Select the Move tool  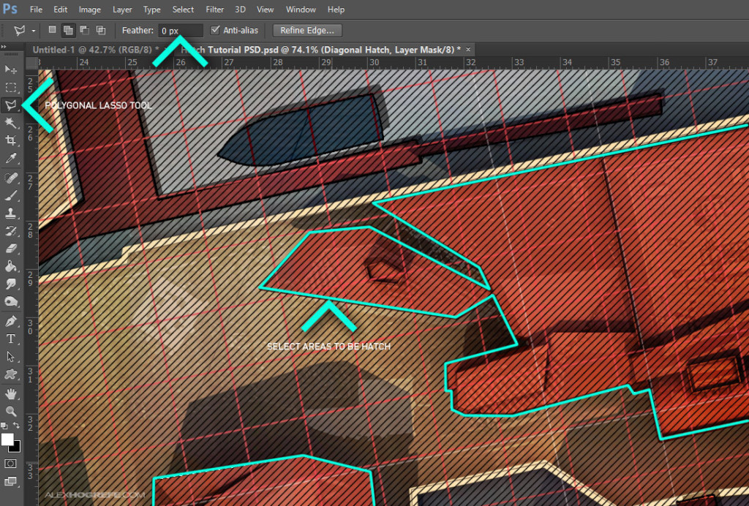(x=10, y=69)
